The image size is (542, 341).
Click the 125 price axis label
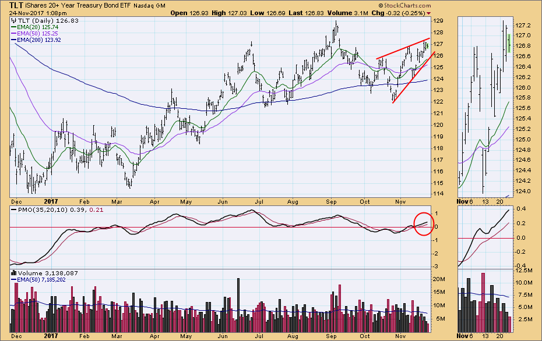(438, 68)
